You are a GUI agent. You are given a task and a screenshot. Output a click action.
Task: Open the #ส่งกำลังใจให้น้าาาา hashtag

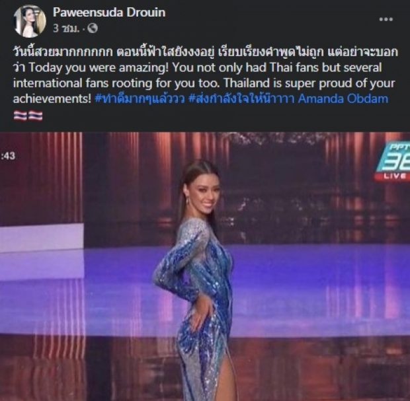(x=241, y=99)
